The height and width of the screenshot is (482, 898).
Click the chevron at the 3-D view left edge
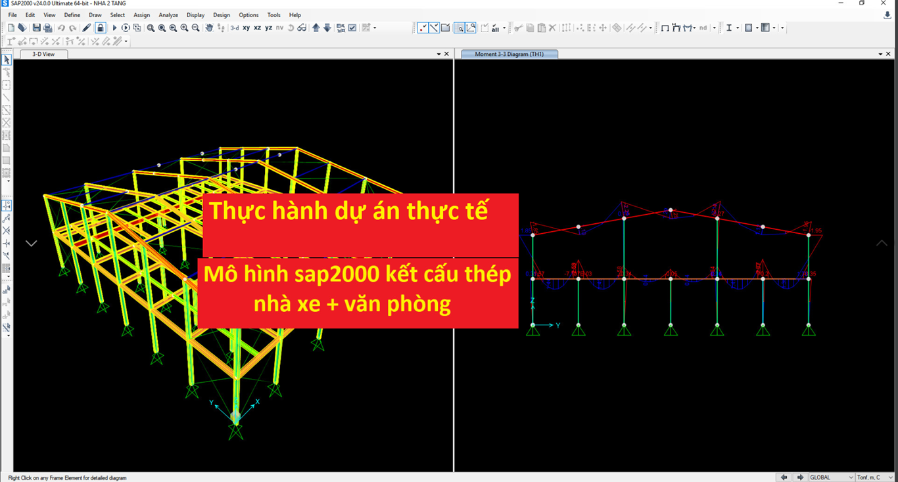(x=31, y=243)
